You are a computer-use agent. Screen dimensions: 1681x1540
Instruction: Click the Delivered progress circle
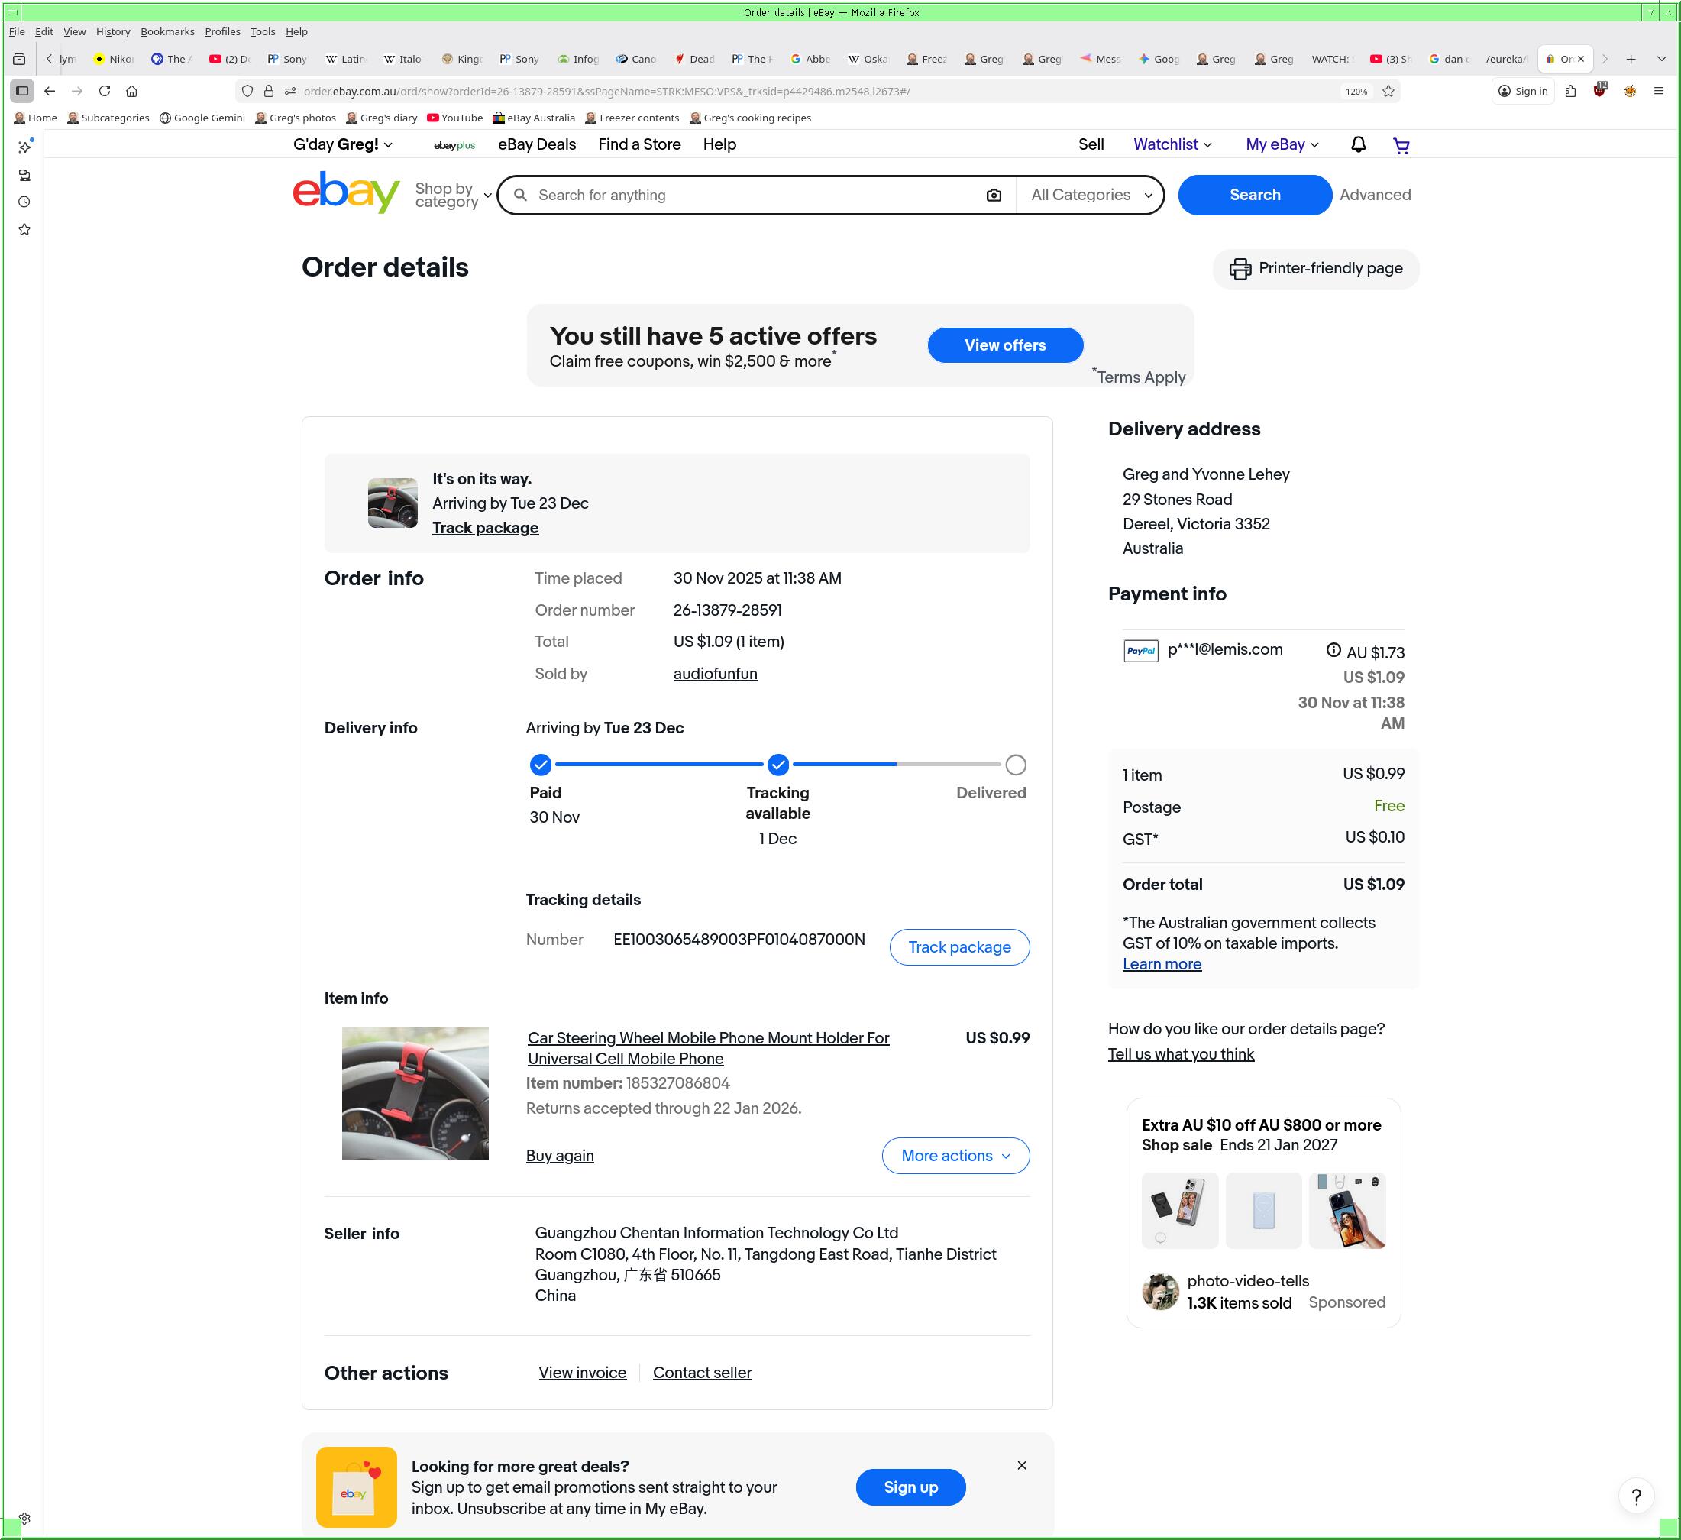(x=1016, y=765)
